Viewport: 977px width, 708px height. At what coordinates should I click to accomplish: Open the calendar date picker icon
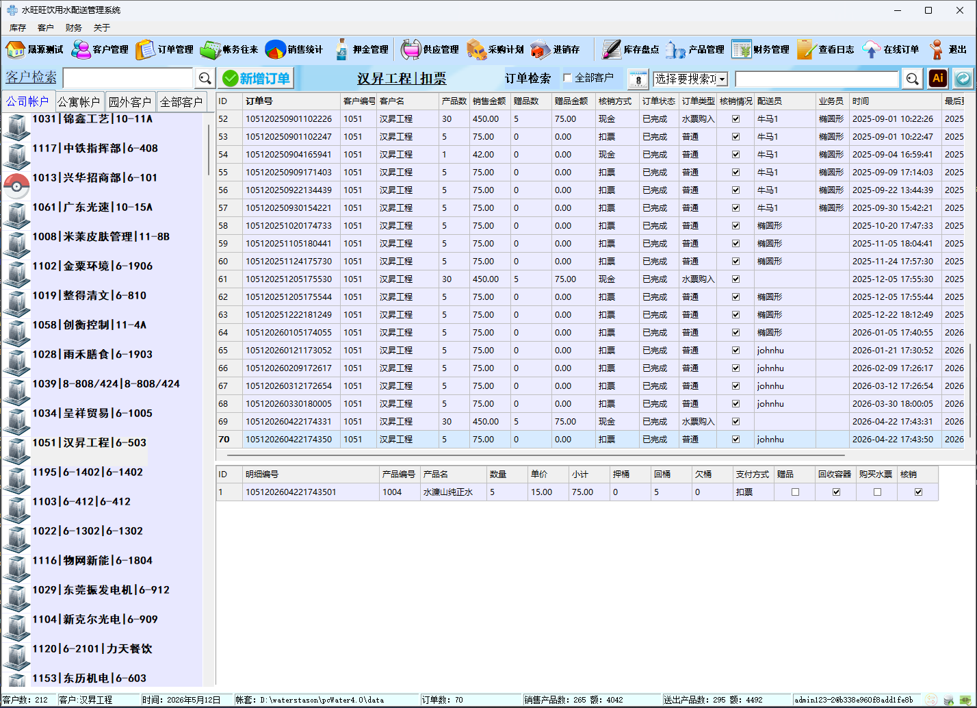[638, 79]
